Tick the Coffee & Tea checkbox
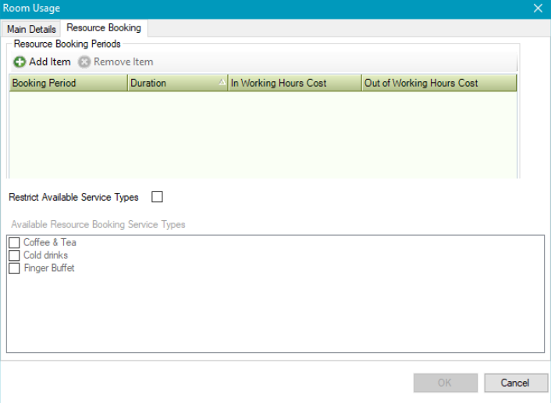This screenshot has width=551, height=403. [x=14, y=243]
